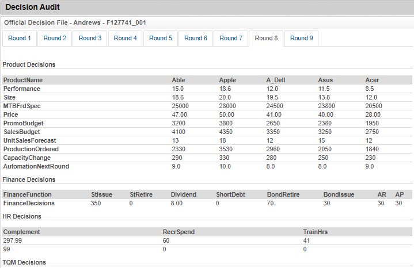
Task: Click the A_Dell column header
Action: (275, 80)
